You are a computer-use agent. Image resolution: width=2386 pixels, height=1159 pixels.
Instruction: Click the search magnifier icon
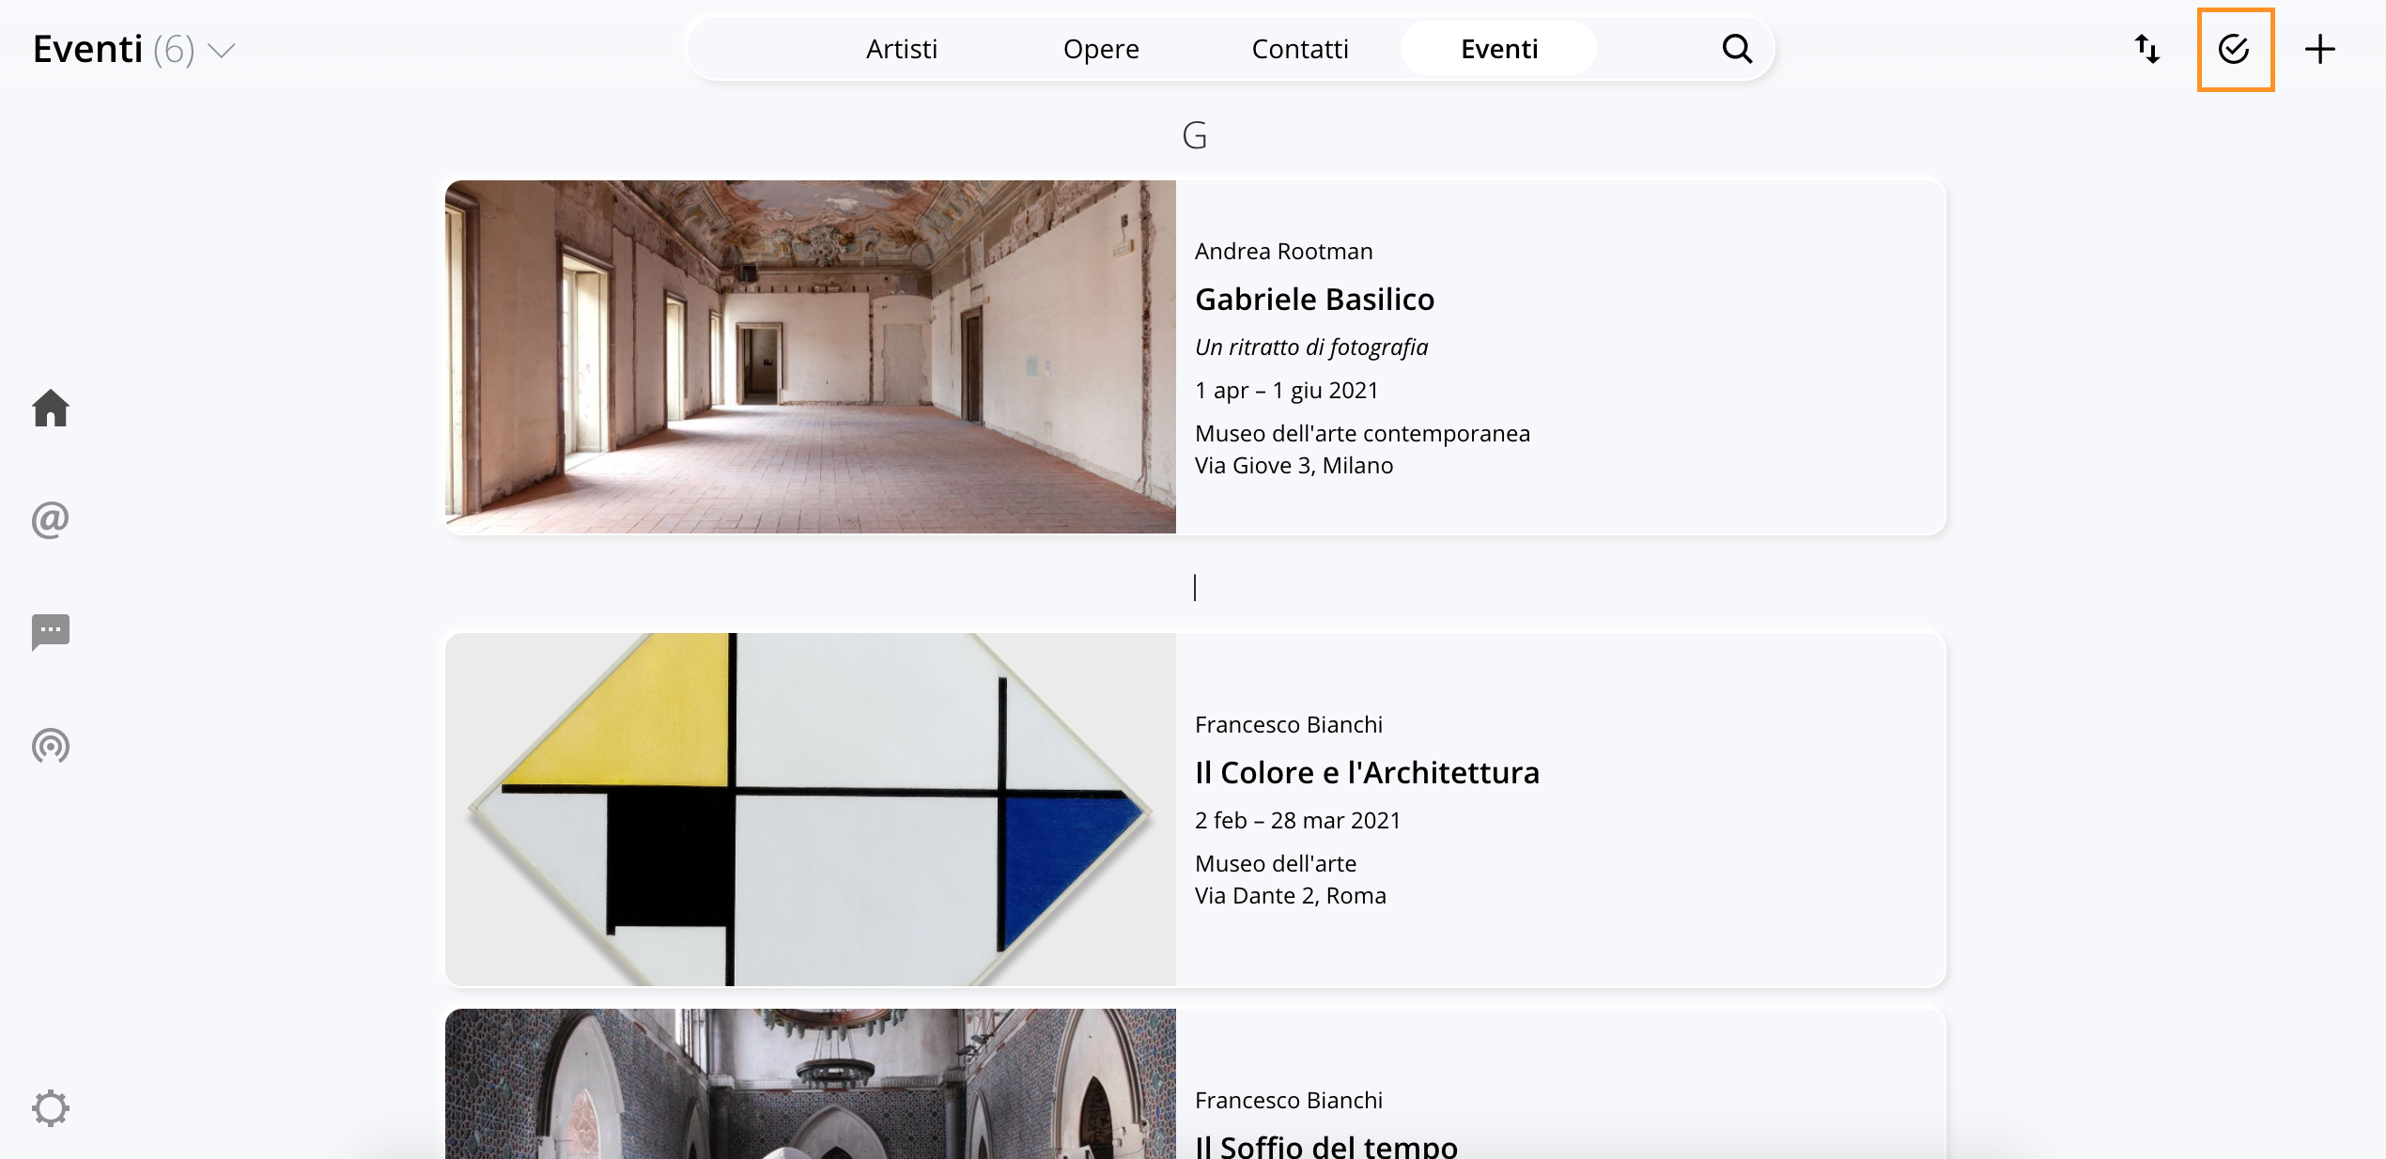click(1737, 49)
